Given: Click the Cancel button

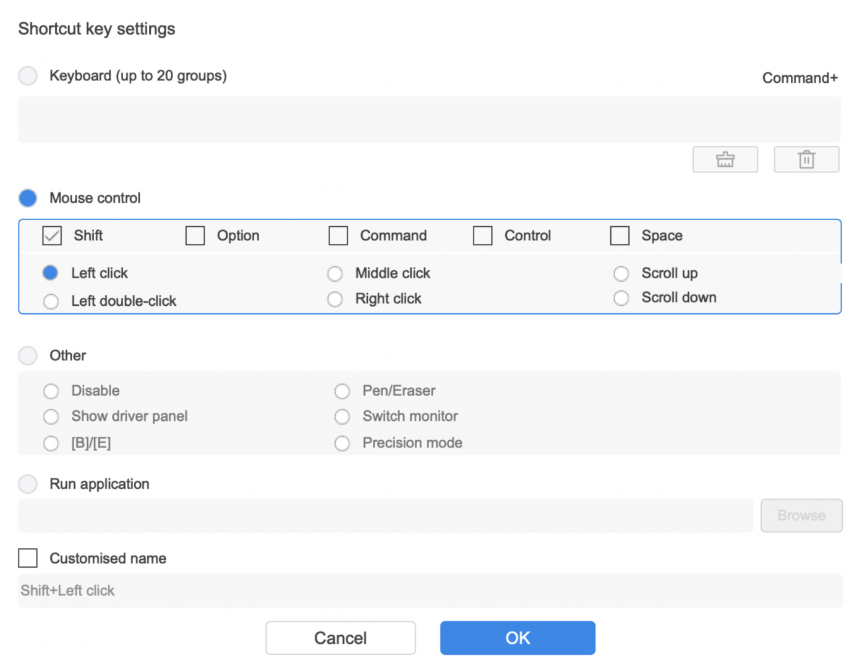Looking at the screenshot, I should coord(341,638).
